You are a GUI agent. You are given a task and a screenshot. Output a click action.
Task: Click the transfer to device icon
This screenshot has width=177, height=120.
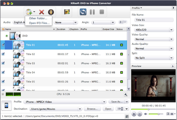pyautogui.click(x=120, y=109)
